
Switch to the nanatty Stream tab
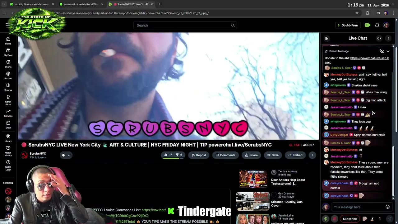pyautogui.click(x=32, y=4)
